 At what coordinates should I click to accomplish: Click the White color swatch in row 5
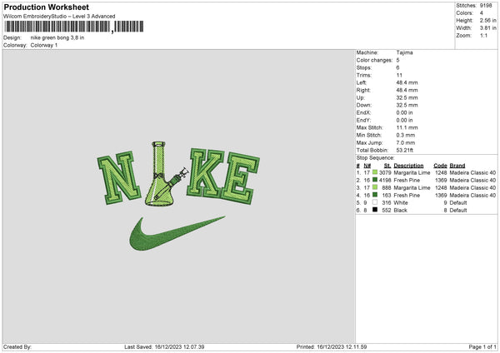[x=375, y=202]
